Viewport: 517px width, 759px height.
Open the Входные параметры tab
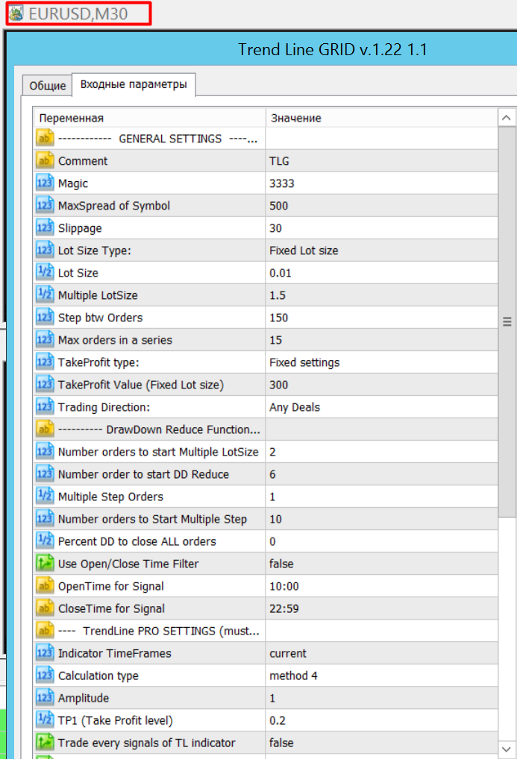coord(134,84)
